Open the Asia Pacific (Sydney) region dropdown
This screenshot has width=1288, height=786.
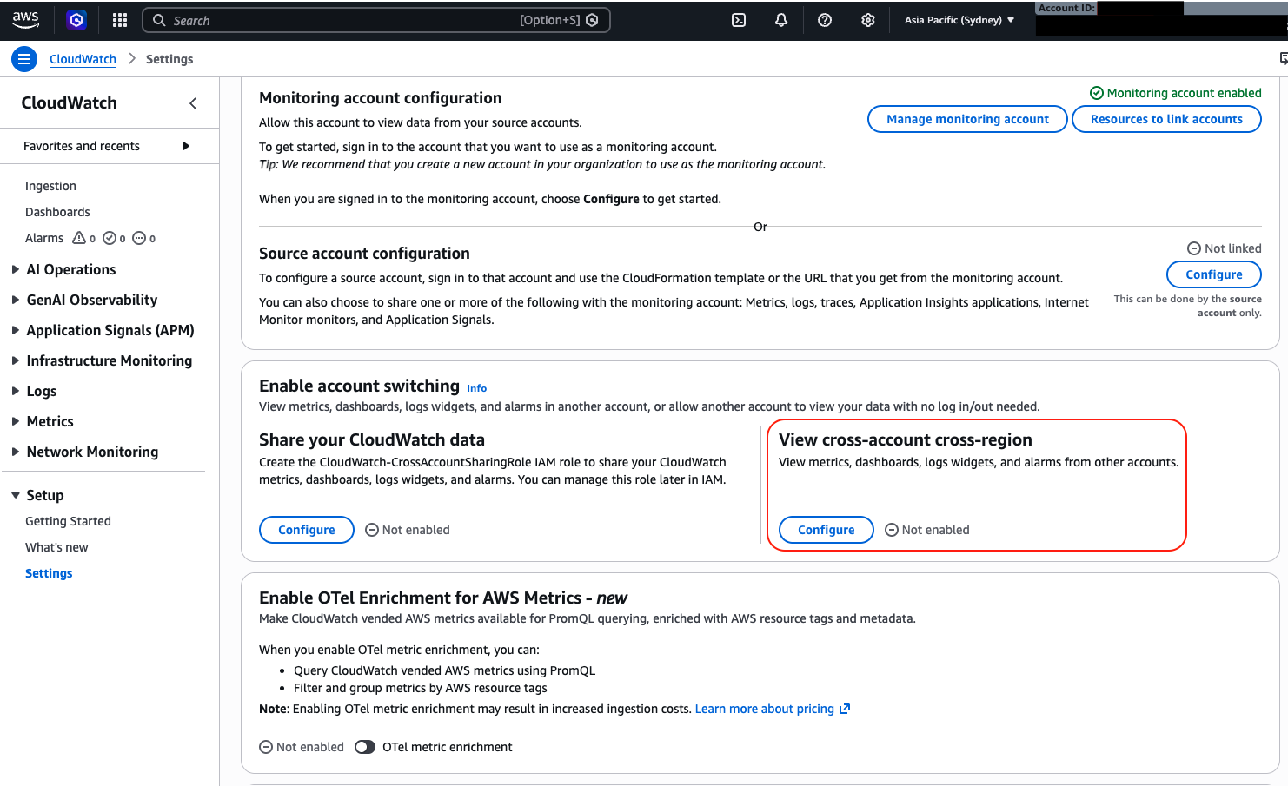959,20
